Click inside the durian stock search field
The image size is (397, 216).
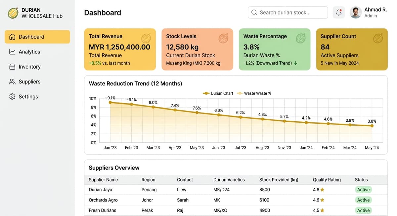pos(288,12)
